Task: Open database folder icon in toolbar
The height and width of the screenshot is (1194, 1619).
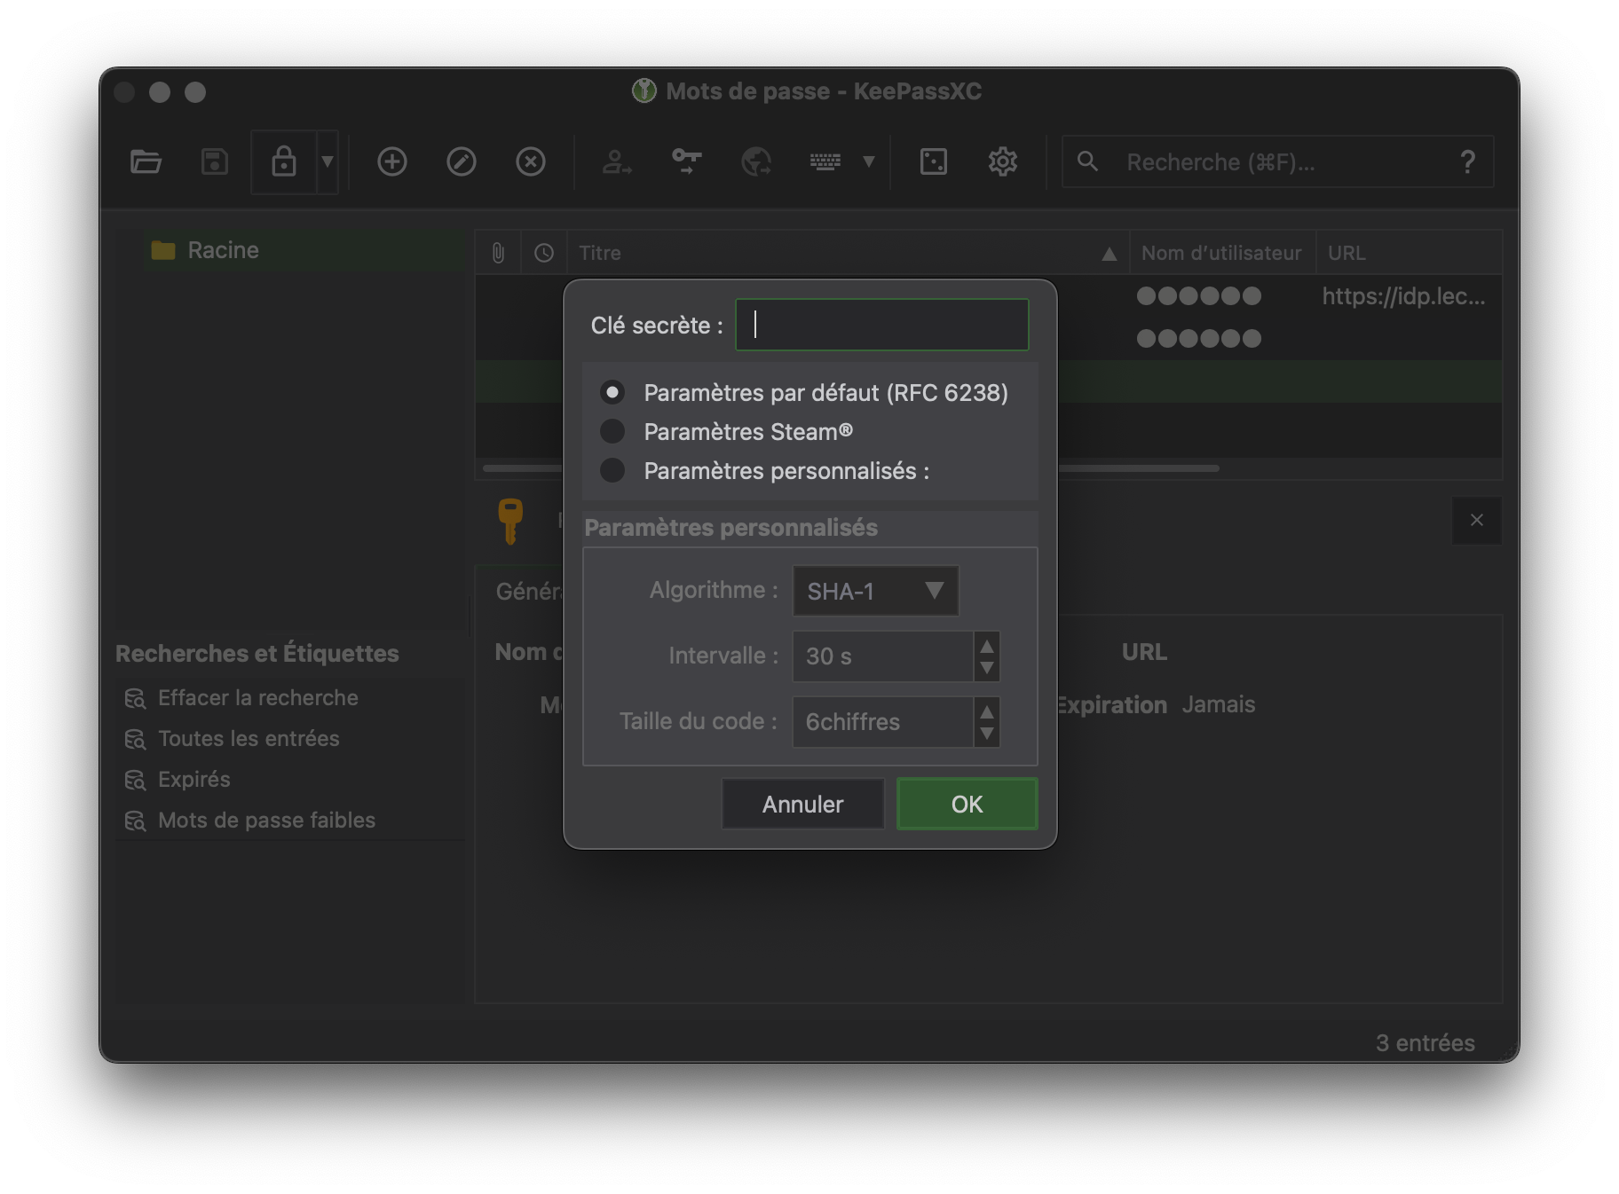Action: click(146, 161)
